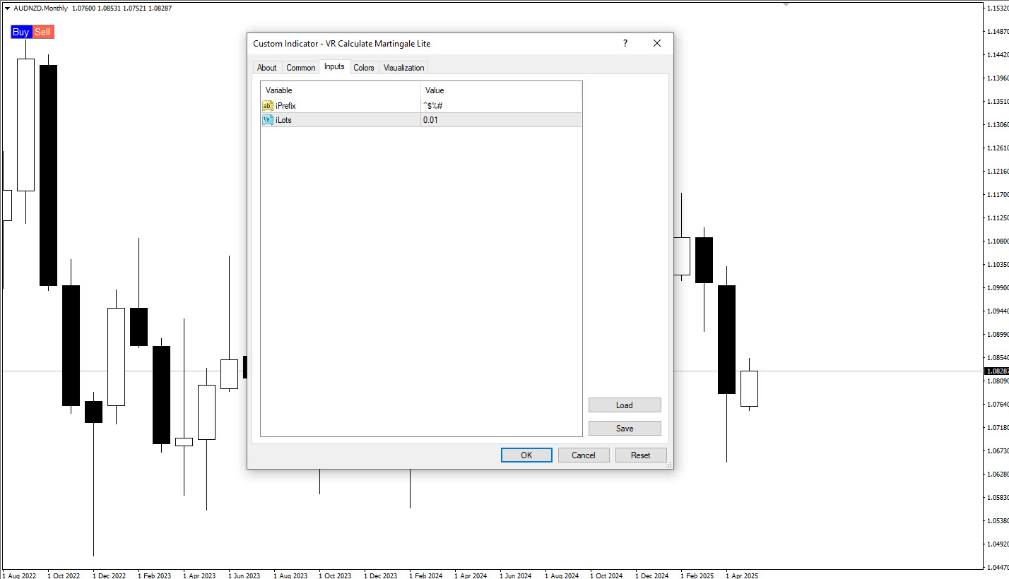Select the iLots value 0.01 cell

[500, 120]
